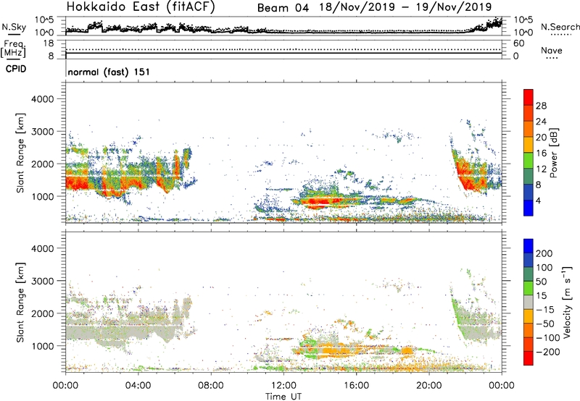This screenshot has height=401, width=580.
Task: Click the 'Power [dB]' colorbar label
Action: point(553,153)
